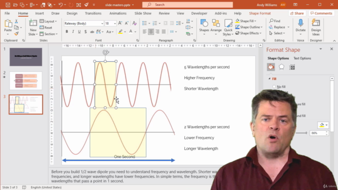This screenshot has height=190, width=338.
Task: Click the Undo arrow icon
Action: pyautogui.click(x=60, y=5)
